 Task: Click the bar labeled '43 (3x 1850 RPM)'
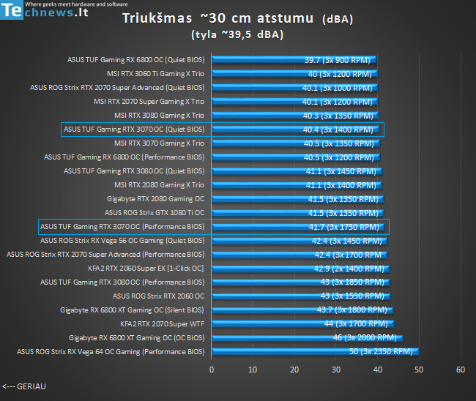[301, 282]
